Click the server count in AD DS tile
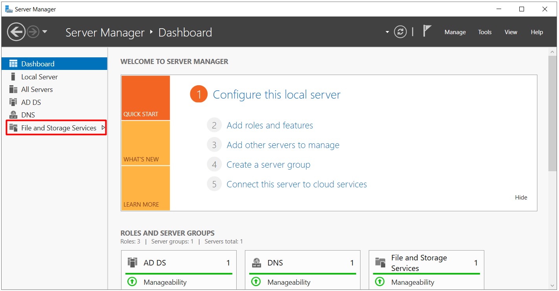Viewport: 559px width, 291px height. (x=228, y=263)
